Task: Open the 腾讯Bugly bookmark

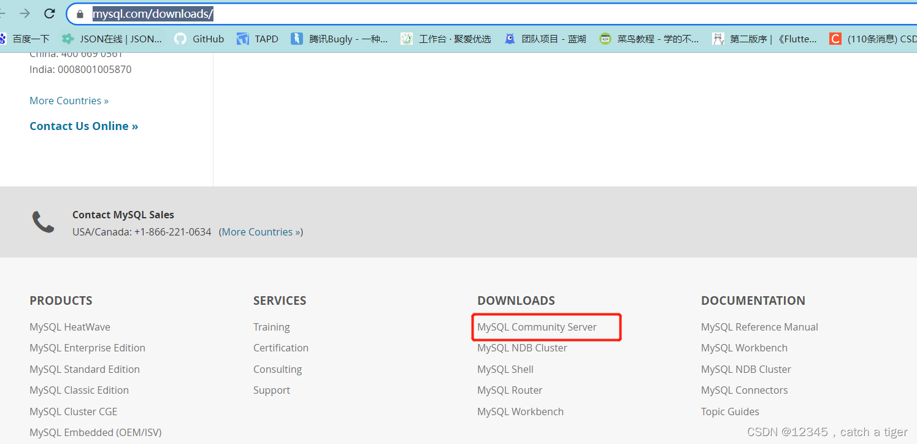Action: 339,39
